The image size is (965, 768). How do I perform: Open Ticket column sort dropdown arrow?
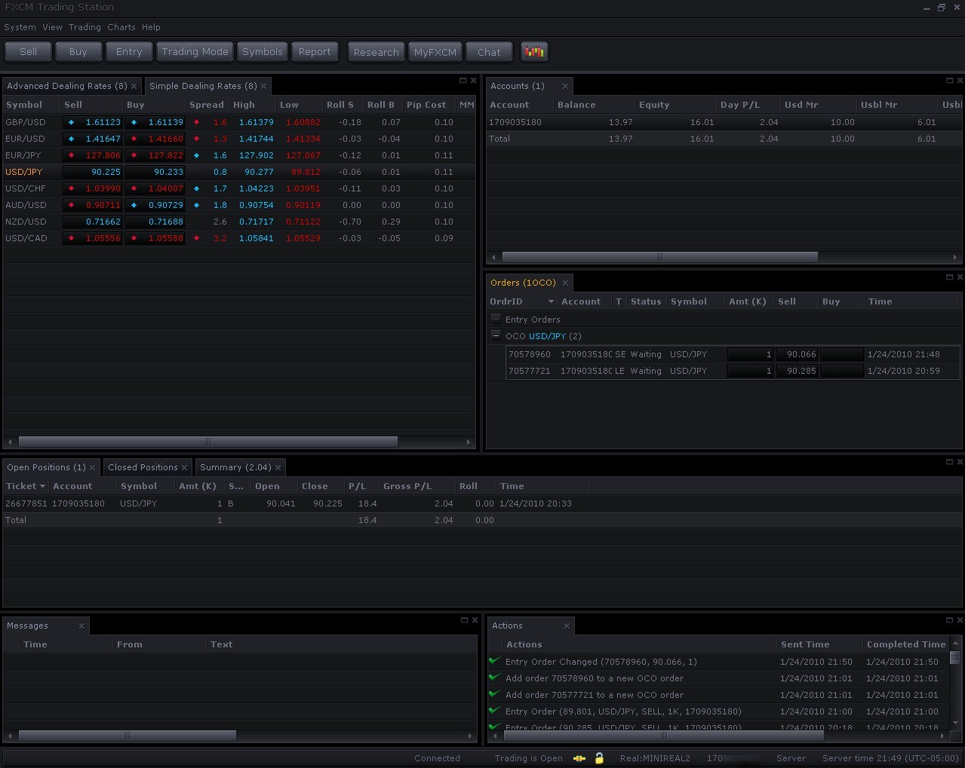coord(42,486)
